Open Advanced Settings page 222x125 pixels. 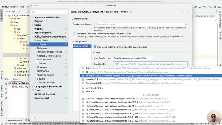(45, 94)
